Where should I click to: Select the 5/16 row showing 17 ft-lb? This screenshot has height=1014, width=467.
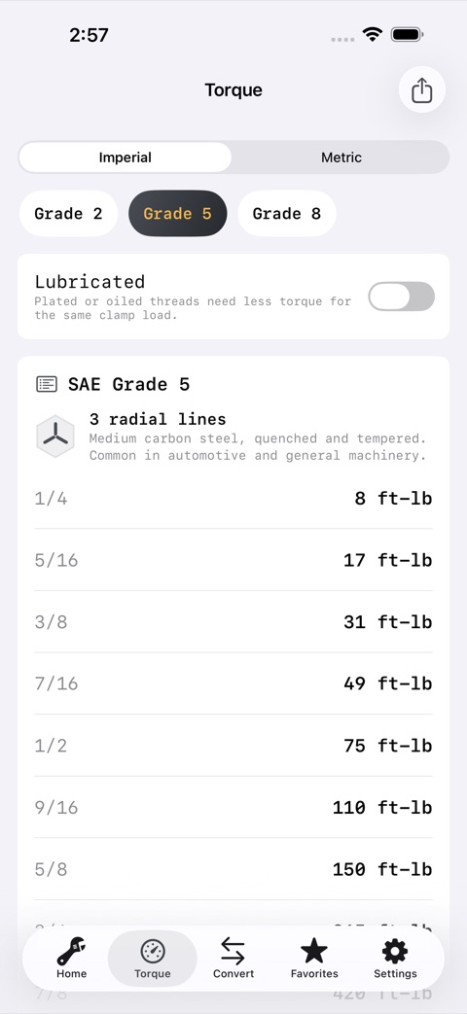pos(233,560)
